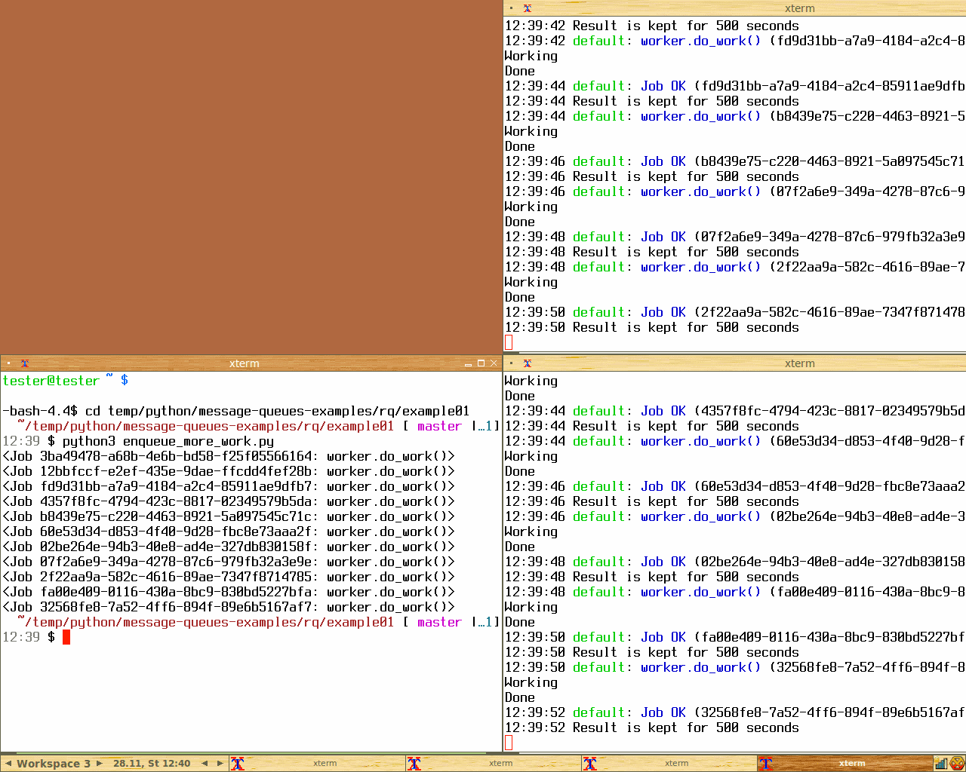Click the X icon in bottom-right xterm titlebar
The image size is (966, 772).
(x=528, y=363)
